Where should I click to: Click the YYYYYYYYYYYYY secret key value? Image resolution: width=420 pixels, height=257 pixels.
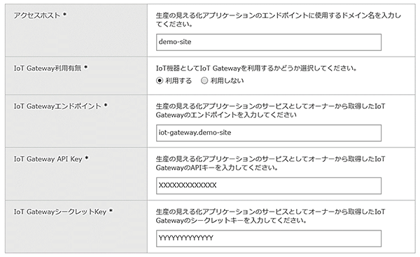coord(186,238)
